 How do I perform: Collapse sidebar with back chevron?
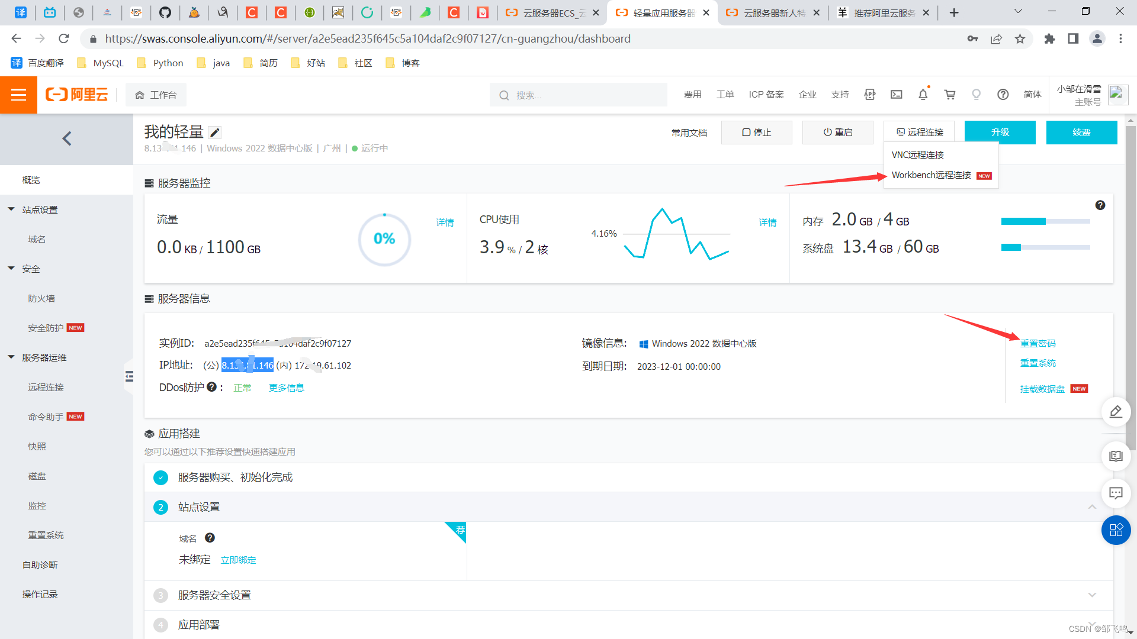66,138
